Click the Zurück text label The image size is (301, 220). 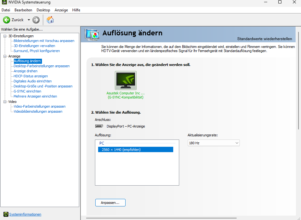coord(17,20)
